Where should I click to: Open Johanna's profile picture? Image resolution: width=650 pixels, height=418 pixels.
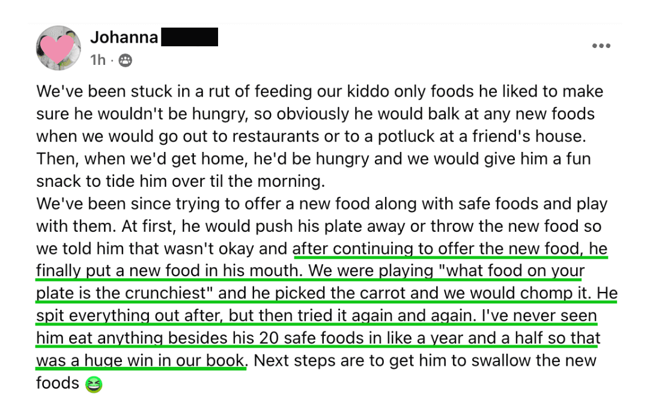tap(58, 48)
